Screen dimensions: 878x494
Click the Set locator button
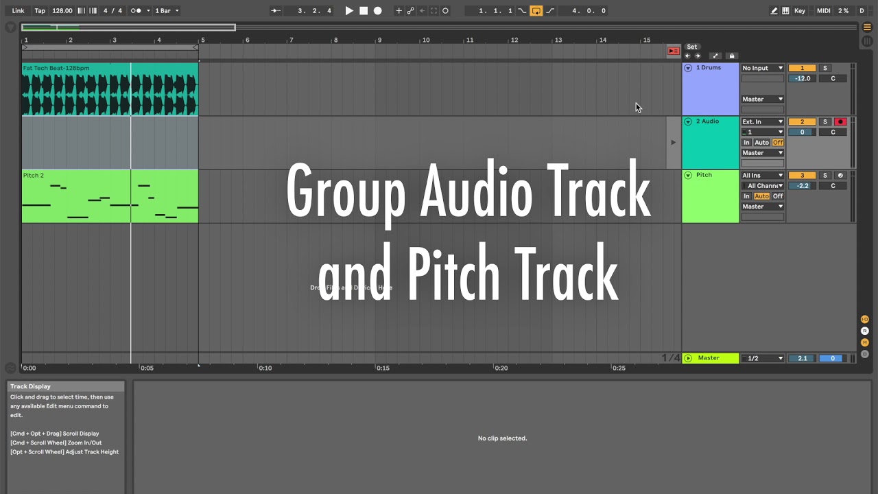pyautogui.click(x=692, y=47)
